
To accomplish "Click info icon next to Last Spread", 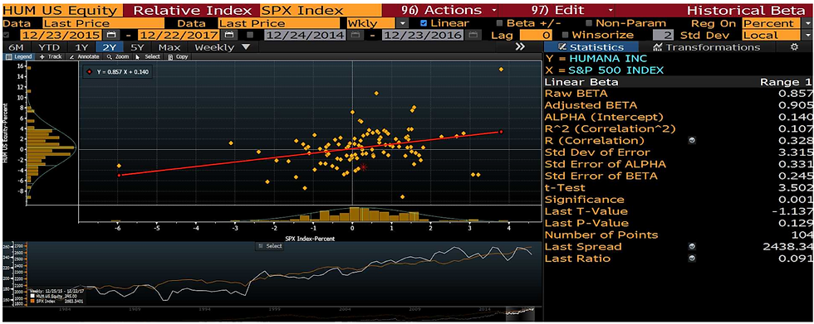I will point(691,247).
